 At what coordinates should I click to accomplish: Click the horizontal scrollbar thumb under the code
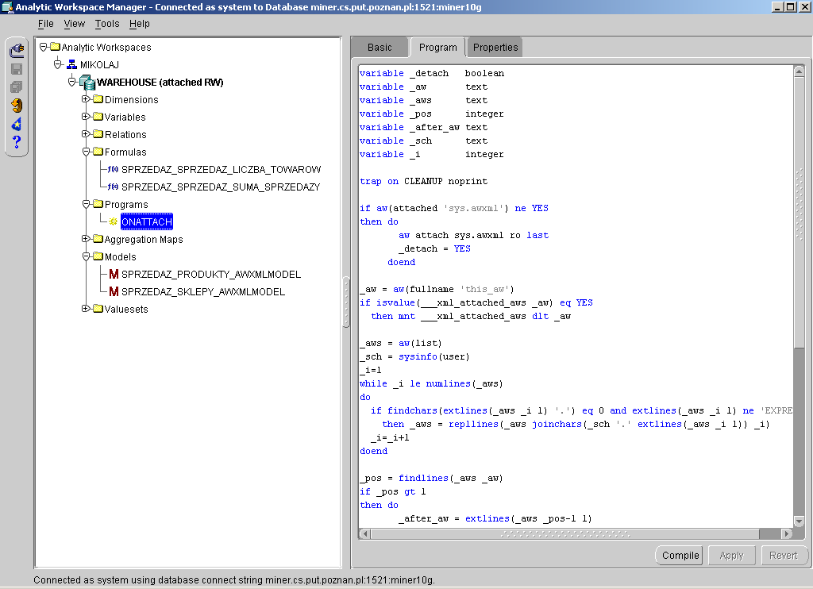point(565,533)
